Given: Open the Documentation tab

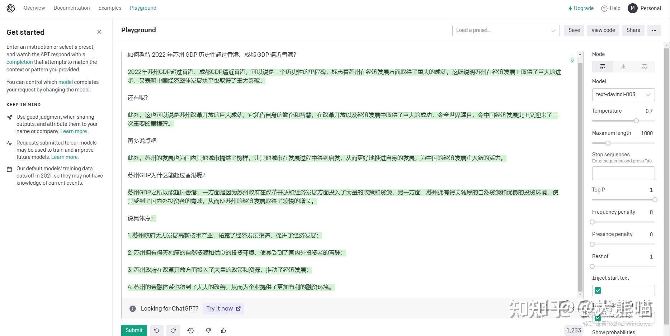Looking at the screenshot, I should click(x=72, y=8).
